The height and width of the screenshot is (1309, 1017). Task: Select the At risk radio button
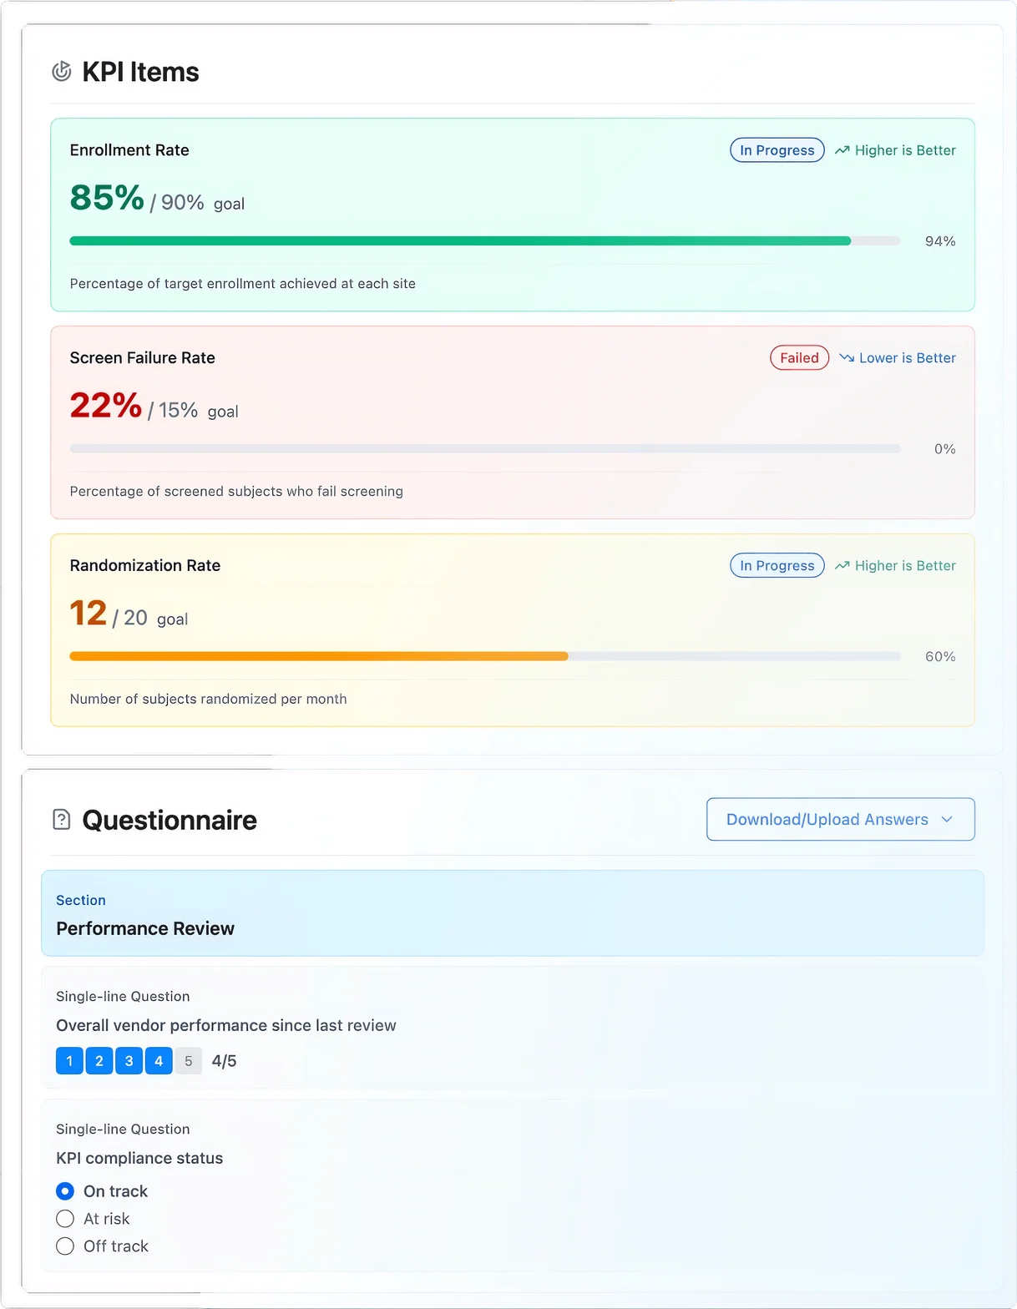click(x=65, y=1219)
